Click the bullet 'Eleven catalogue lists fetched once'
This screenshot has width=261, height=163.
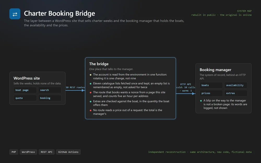tap(131, 85)
